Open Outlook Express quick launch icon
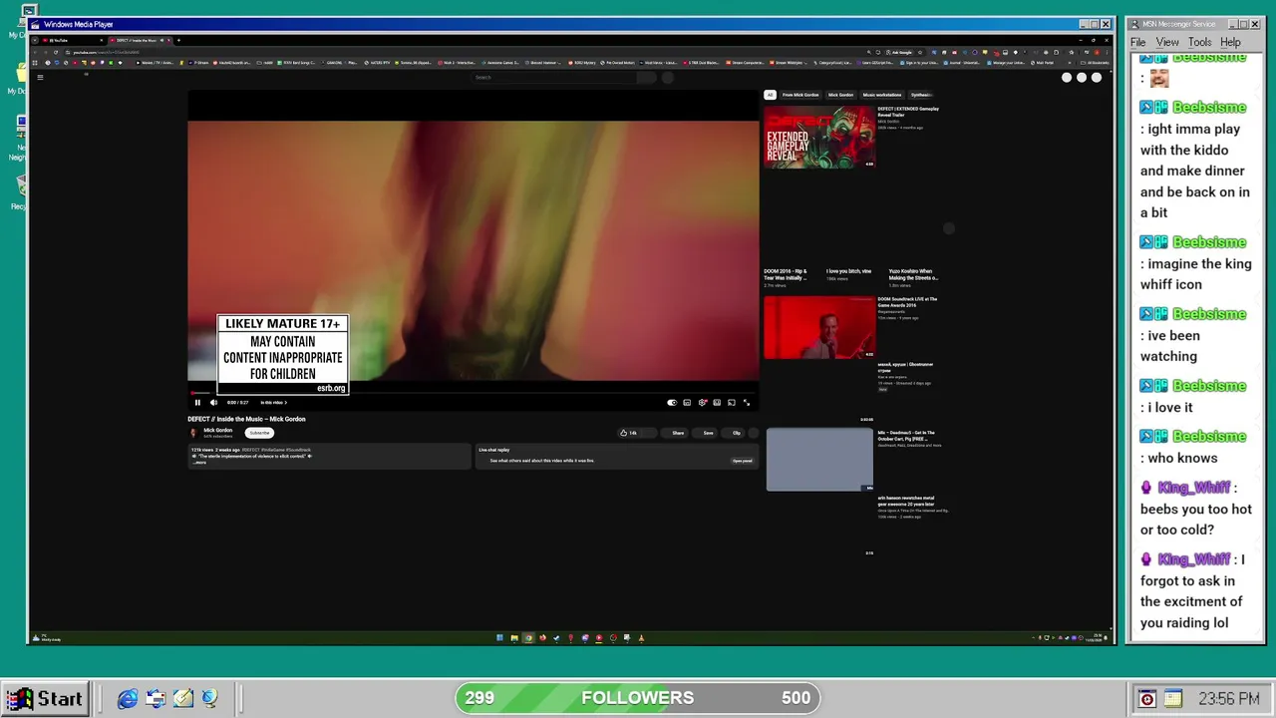The width and height of the screenshot is (1276, 718). tap(156, 699)
